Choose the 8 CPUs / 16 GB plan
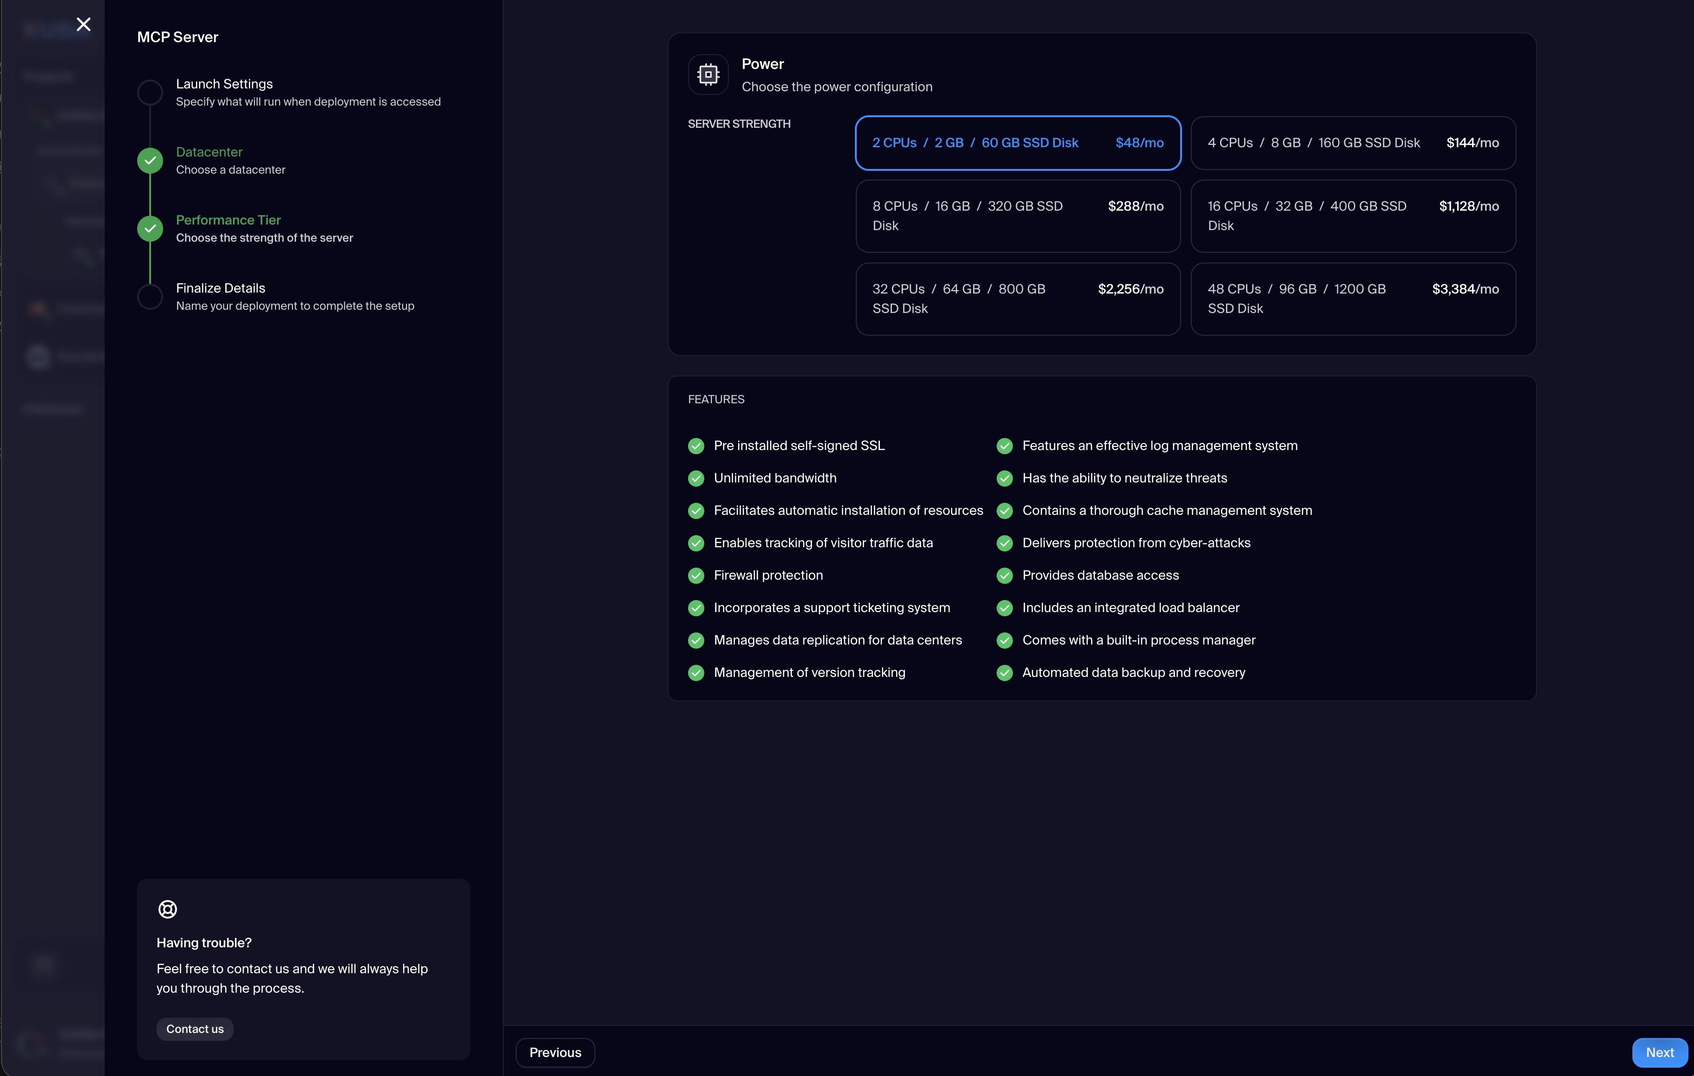 (x=1017, y=216)
